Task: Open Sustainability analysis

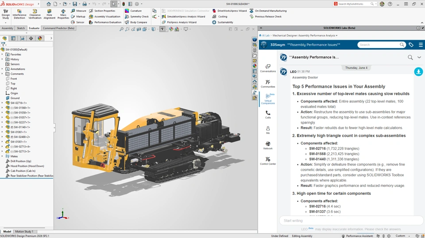Action: (223, 22)
